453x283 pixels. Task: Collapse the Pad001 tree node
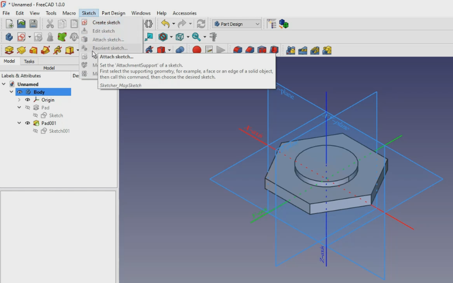pyautogui.click(x=19, y=123)
